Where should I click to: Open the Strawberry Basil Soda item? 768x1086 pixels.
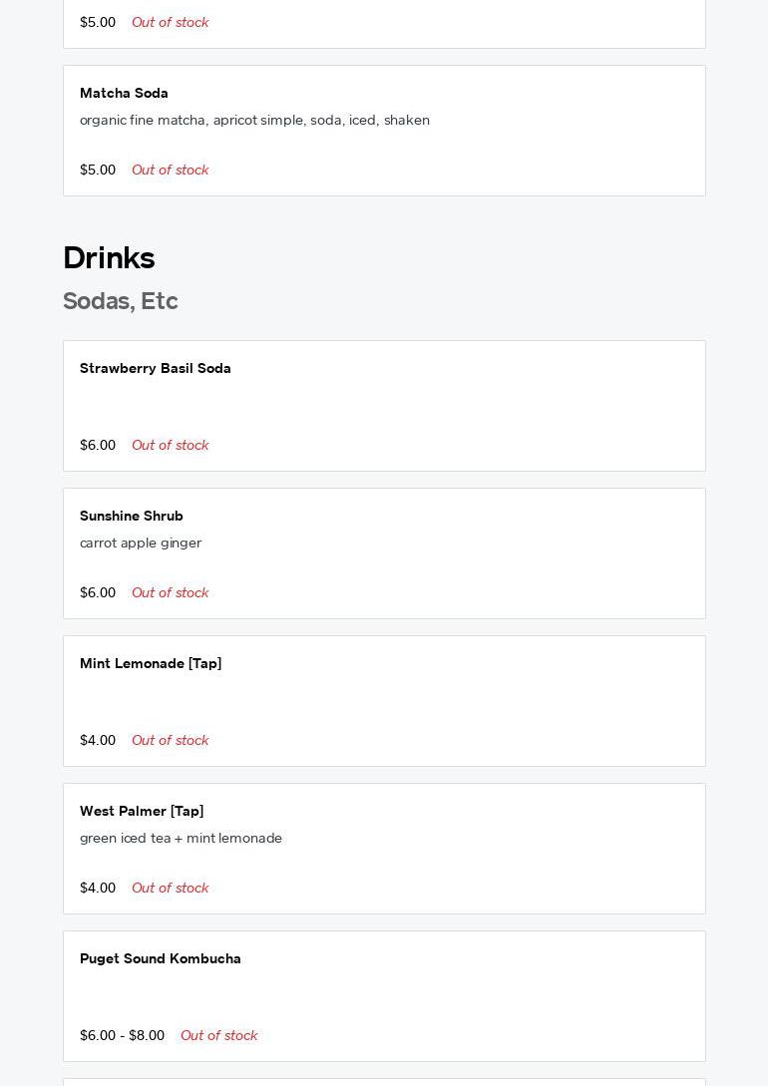[156, 368]
